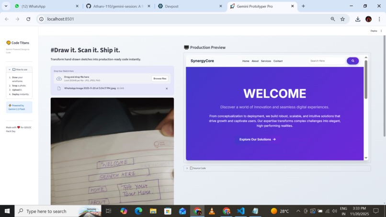Click the preview vertical scrollbar thumb

[x=366, y=80]
